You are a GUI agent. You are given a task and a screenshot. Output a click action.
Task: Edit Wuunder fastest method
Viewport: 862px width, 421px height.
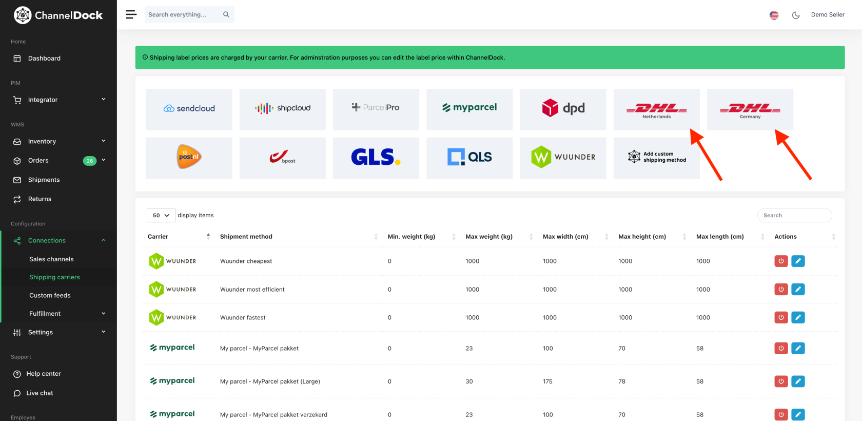click(x=798, y=318)
